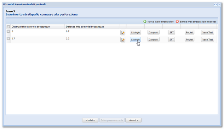Check the box for the row with tetto 0
The width and height of the screenshot is (224, 129).
pyautogui.click(x=8, y=31)
